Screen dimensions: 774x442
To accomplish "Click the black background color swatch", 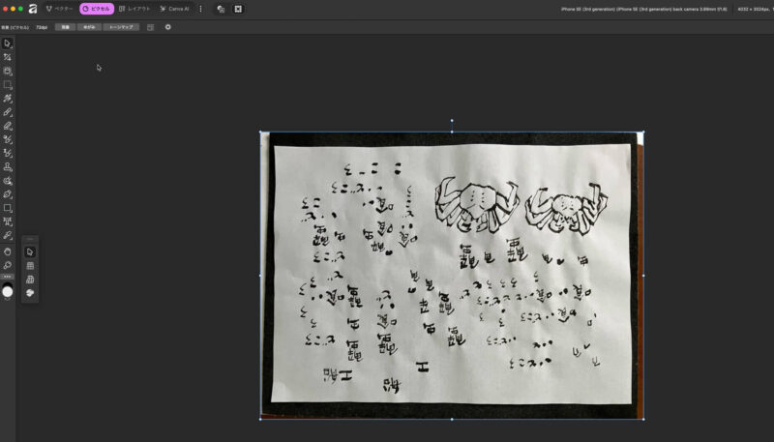I will pos(8,284).
